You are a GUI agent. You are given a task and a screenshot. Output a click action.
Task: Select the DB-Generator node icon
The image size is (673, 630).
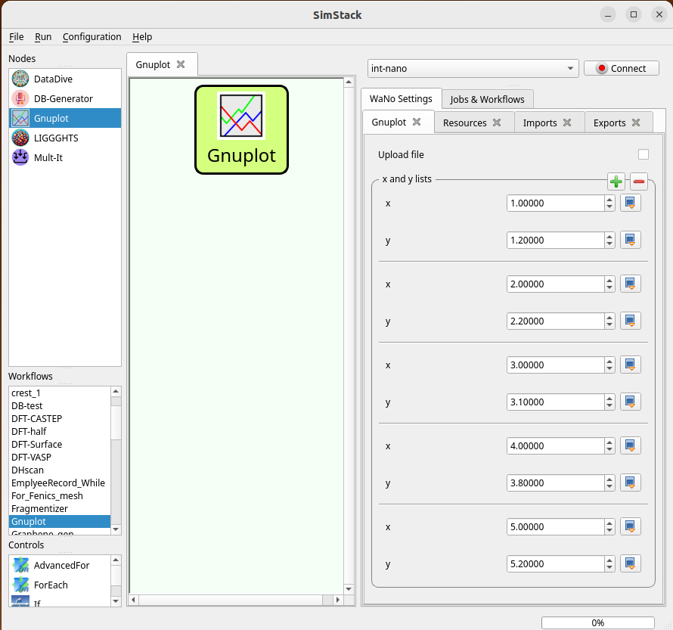click(20, 99)
